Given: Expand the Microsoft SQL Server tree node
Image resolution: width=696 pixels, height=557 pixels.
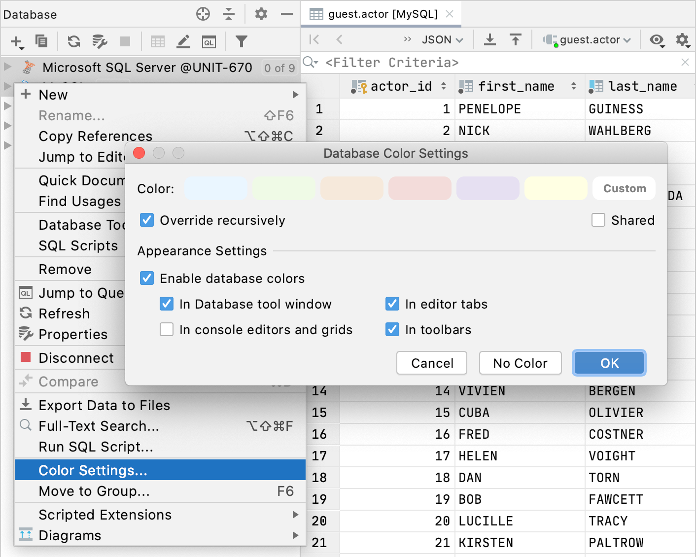Looking at the screenshot, I should click(x=7, y=68).
